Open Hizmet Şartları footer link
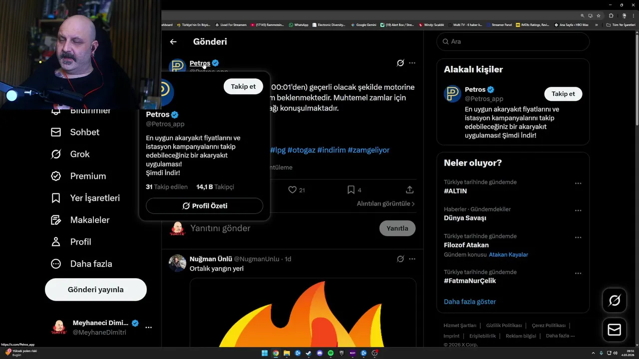Screen dimensions: 639x359 (x=460, y=326)
